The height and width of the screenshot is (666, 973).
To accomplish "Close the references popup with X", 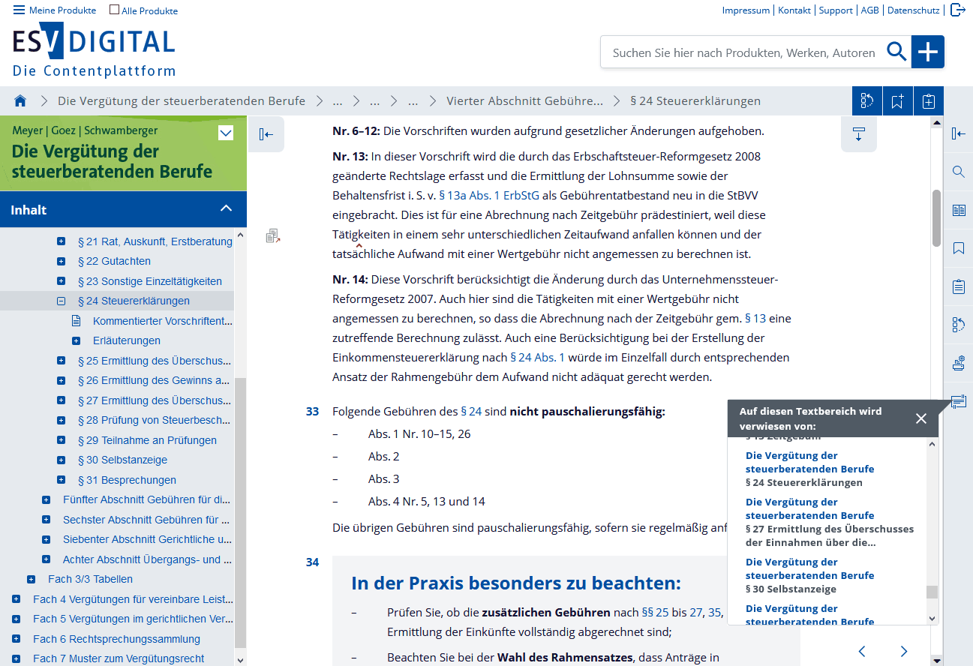I will [921, 418].
